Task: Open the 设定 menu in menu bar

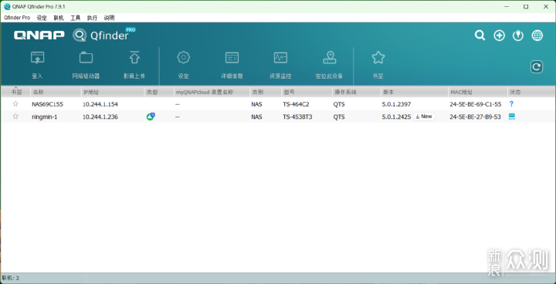Action: (x=42, y=18)
